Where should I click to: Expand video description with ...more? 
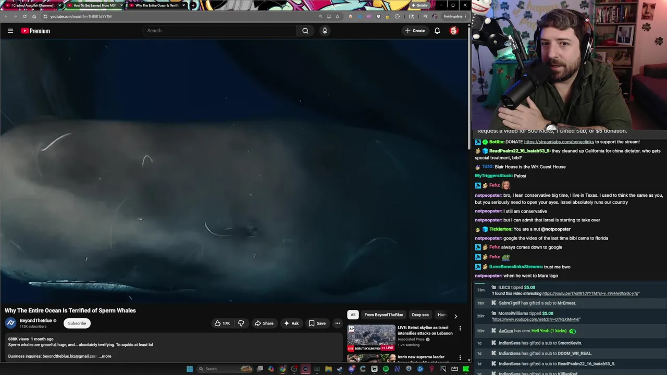[105, 356]
